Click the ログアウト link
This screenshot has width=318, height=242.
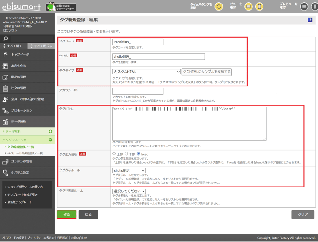click(x=10, y=30)
